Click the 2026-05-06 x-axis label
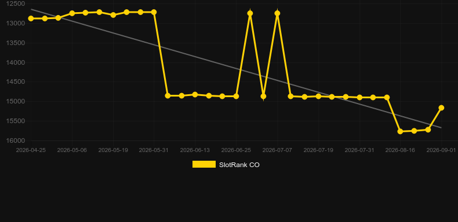Image resolution: width=458 pixels, height=222 pixels. tap(72, 150)
